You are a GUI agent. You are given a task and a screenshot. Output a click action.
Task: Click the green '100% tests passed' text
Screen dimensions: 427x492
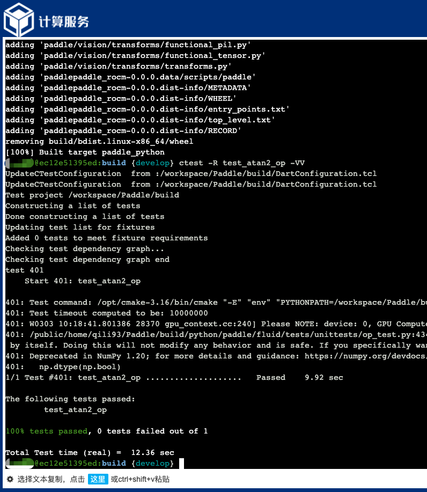(46, 431)
